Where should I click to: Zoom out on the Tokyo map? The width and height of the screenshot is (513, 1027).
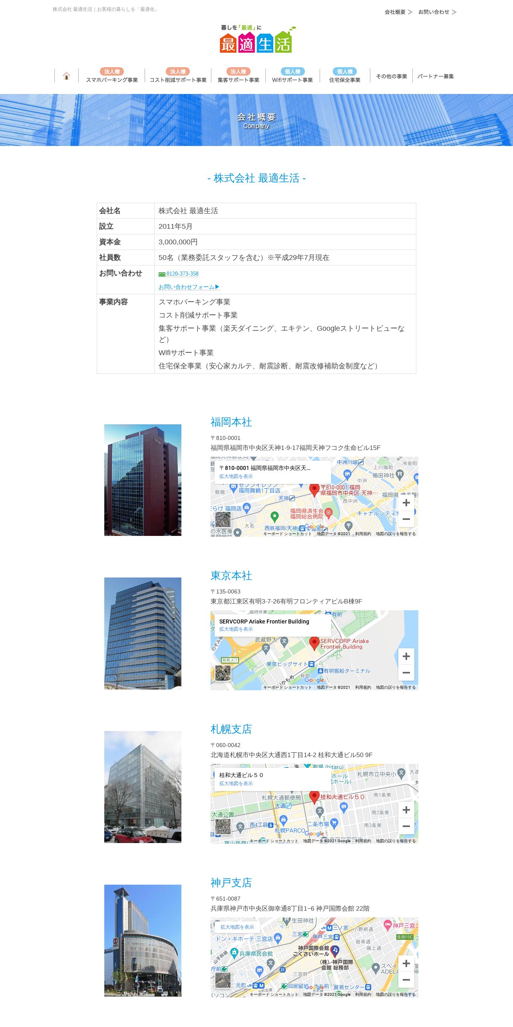point(406,673)
